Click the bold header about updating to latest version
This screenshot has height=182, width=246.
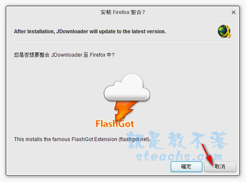pos(90,32)
